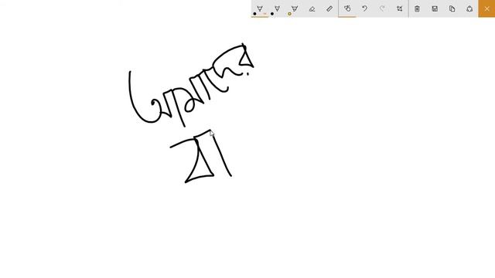Select the pencil tool
The image size is (495, 278).
(x=277, y=8)
